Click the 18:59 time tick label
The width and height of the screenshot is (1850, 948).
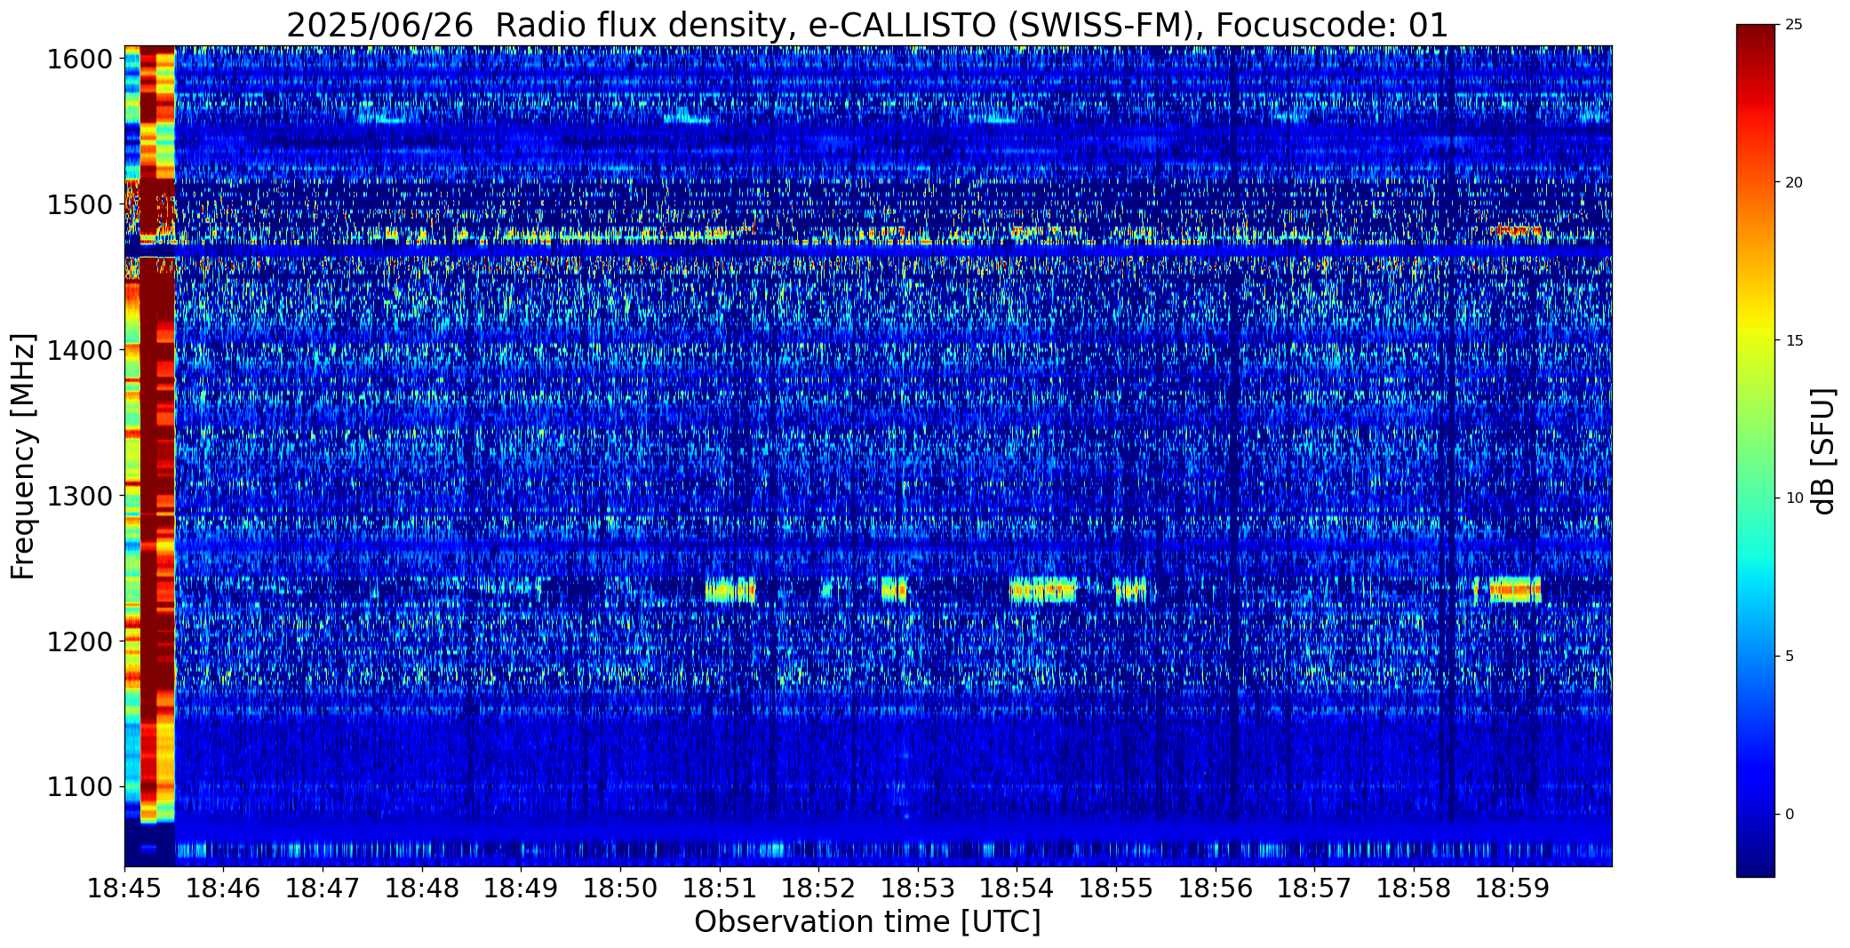(x=1513, y=888)
